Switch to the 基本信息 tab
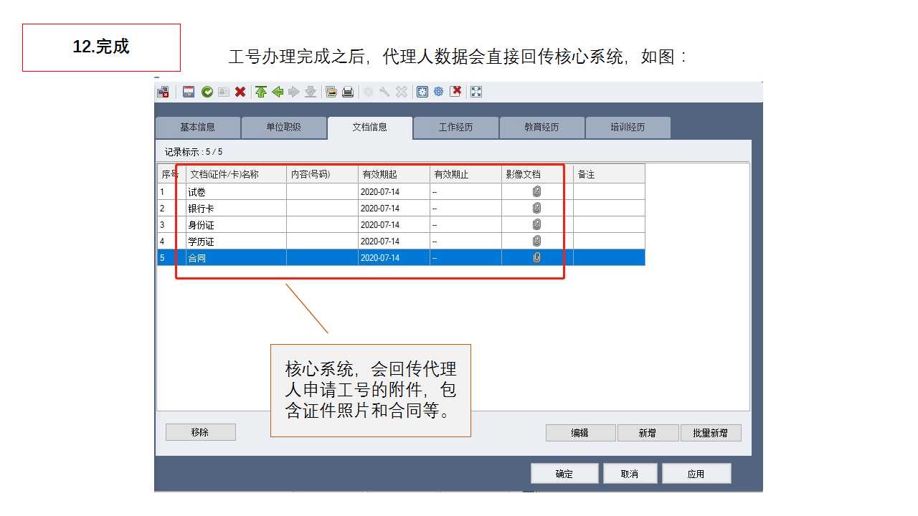 pyautogui.click(x=197, y=128)
